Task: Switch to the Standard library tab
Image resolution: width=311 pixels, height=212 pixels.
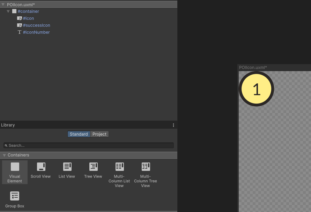Action: tap(79, 134)
